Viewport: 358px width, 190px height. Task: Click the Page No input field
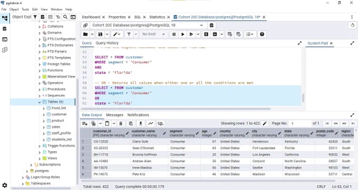[300, 124]
